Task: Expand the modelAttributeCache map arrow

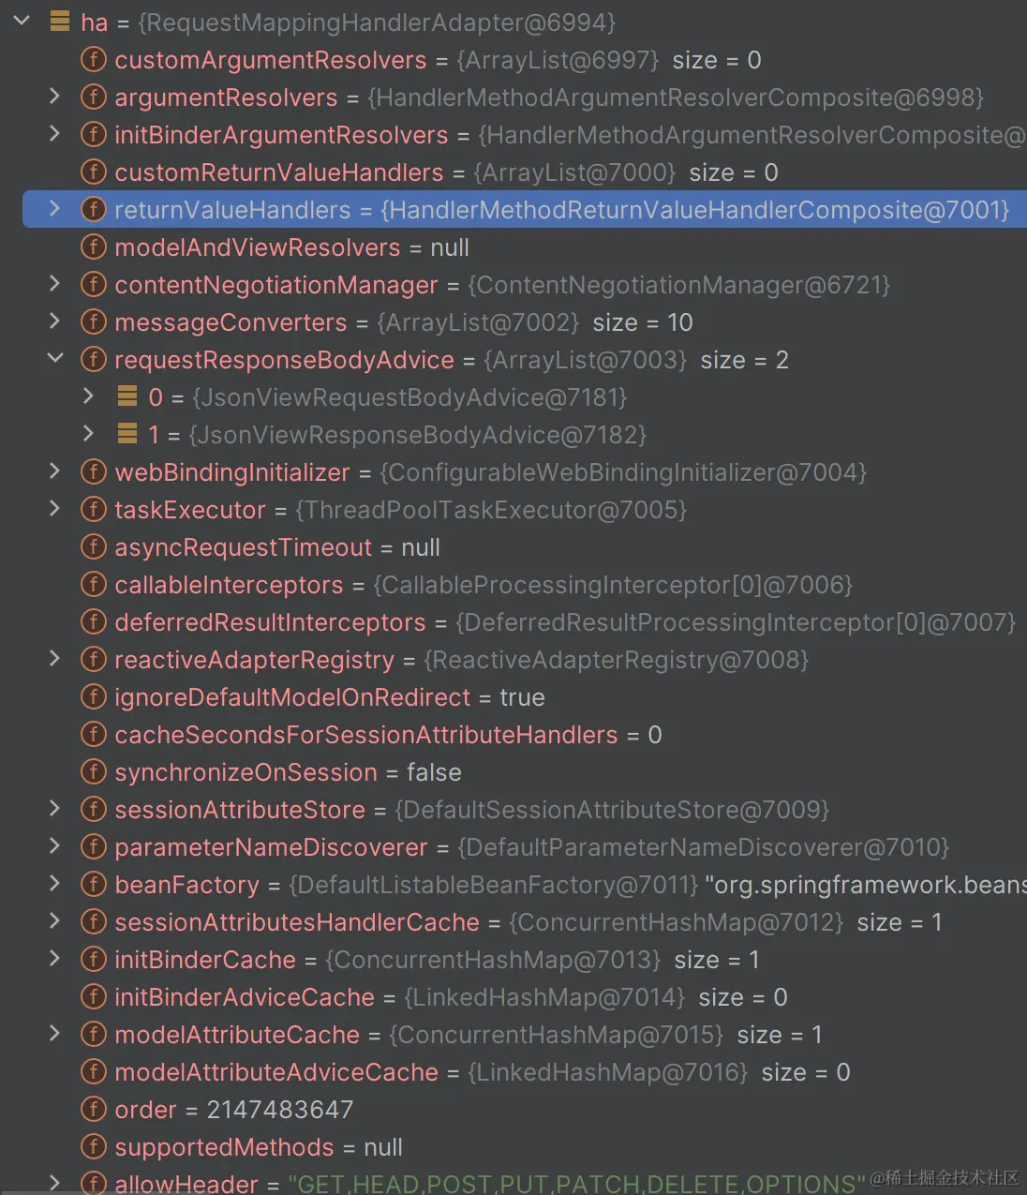Action: tap(54, 1033)
